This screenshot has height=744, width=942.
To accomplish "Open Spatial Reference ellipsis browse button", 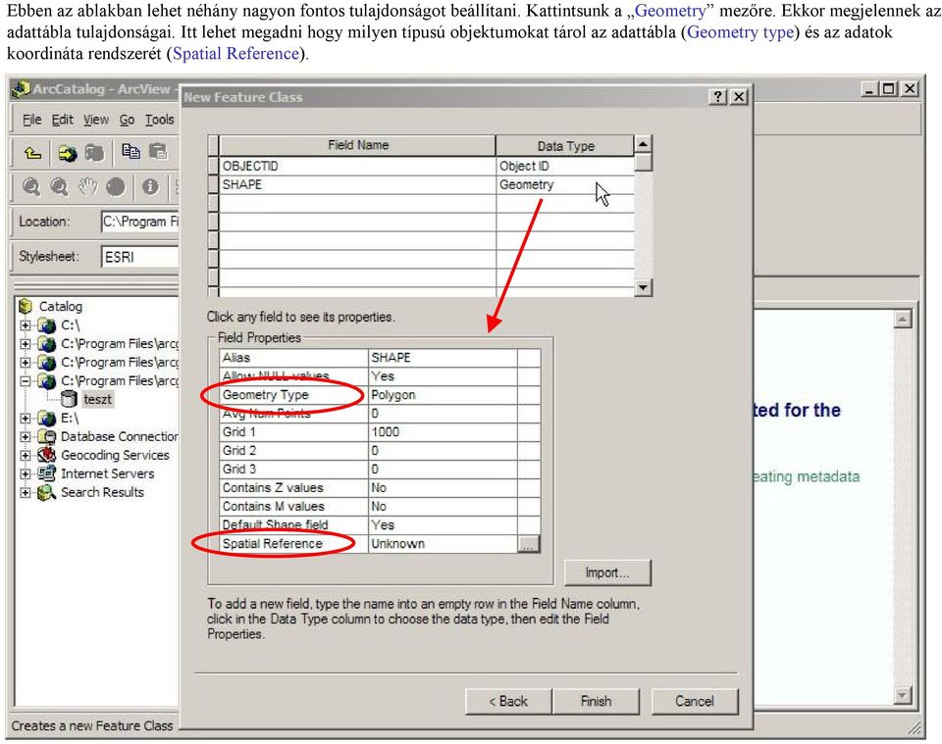I will click(528, 544).
